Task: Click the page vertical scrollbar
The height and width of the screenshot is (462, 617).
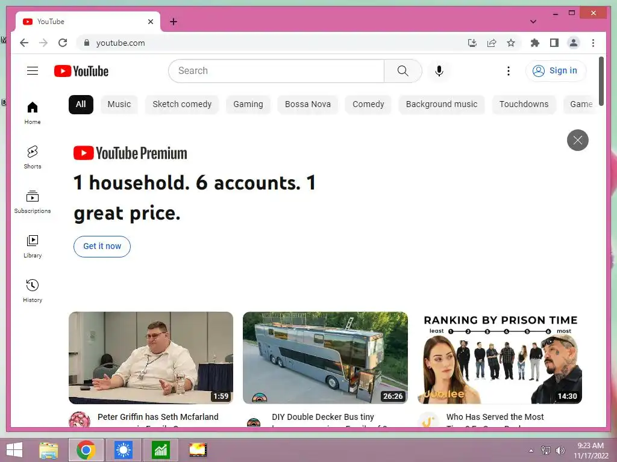Action: click(x=601, y=81)
